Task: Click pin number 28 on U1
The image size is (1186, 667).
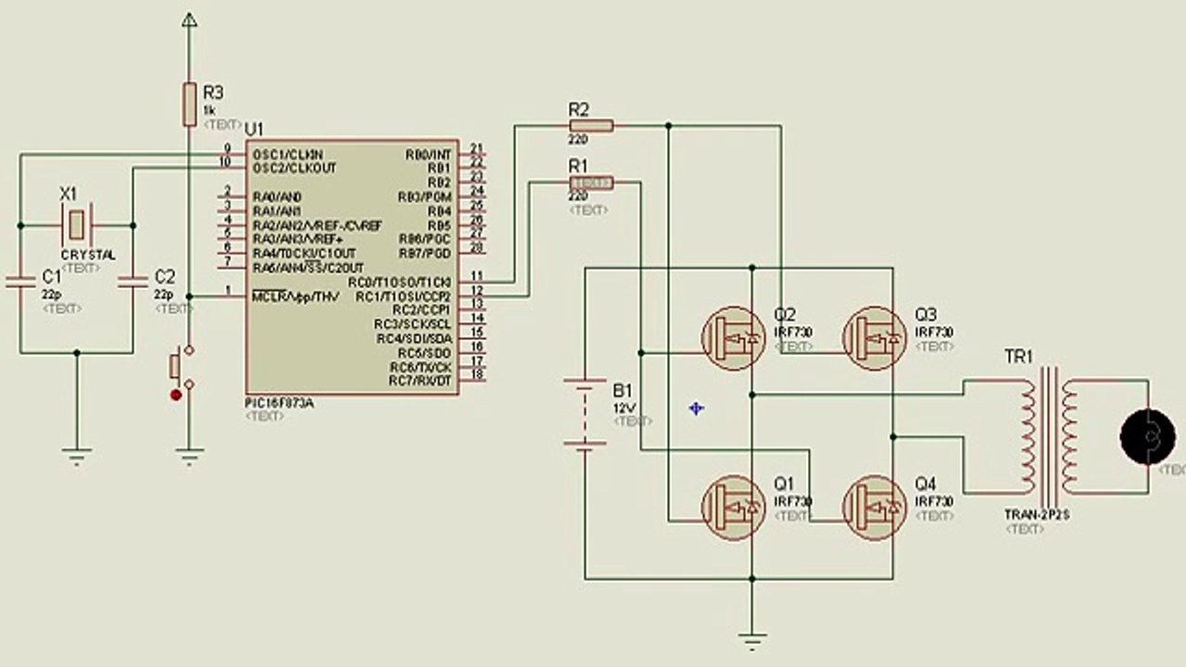Action: point(477,247)
